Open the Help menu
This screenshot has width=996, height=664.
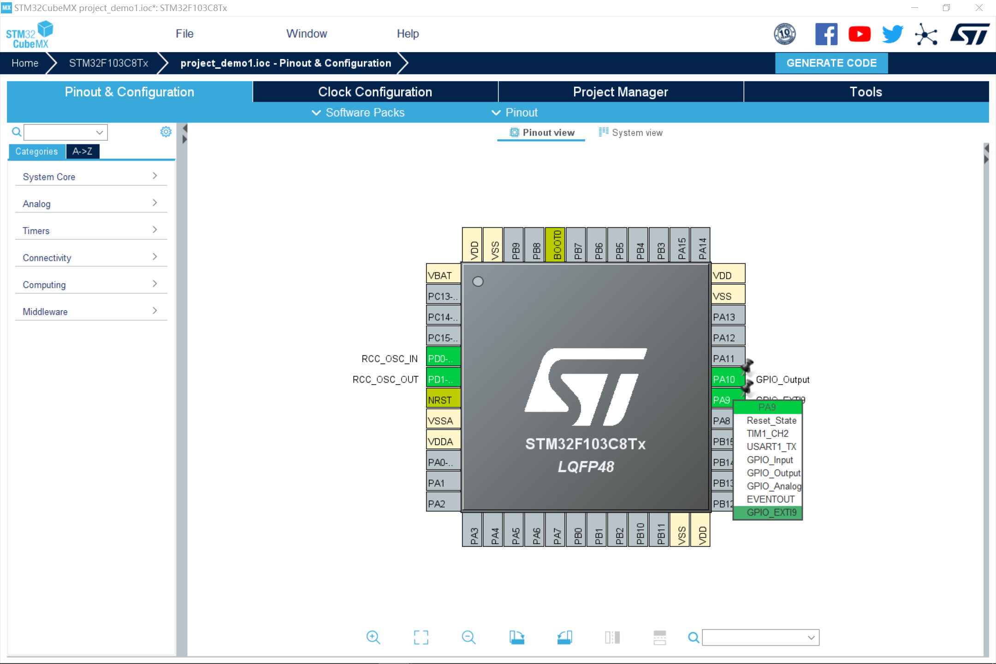408,34
